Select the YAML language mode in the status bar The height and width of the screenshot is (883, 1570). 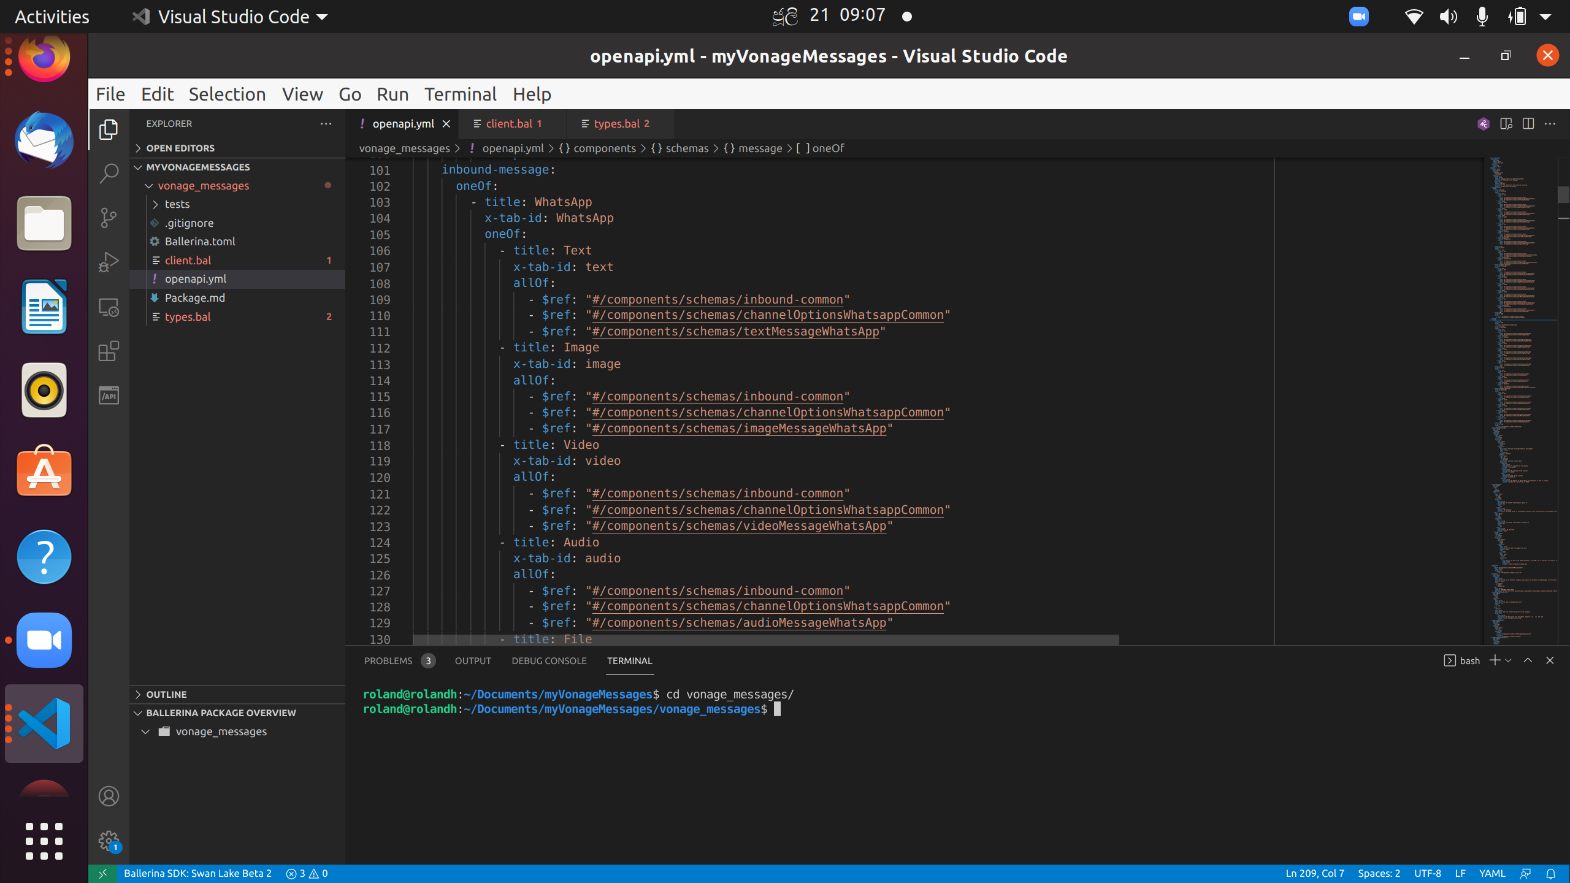tap(1493, 873)
